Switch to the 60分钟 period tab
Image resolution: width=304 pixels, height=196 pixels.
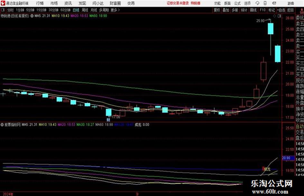coord(66,10)
